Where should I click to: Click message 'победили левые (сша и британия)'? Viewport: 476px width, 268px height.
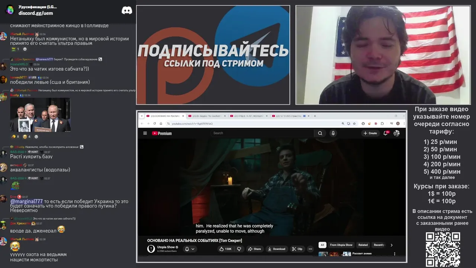[50, 82]
